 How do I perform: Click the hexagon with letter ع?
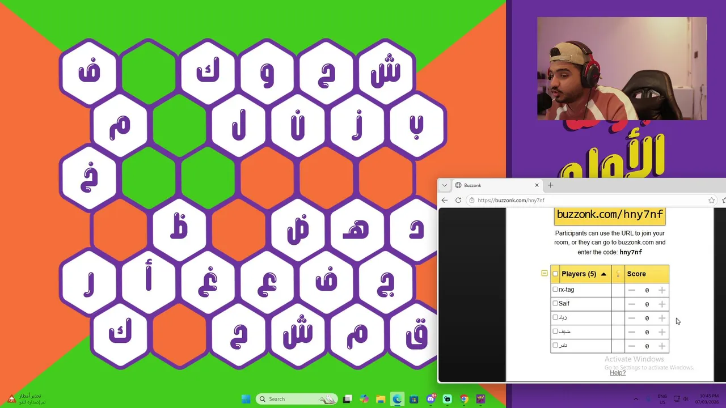pyautogui.click(x=267, y=283)
